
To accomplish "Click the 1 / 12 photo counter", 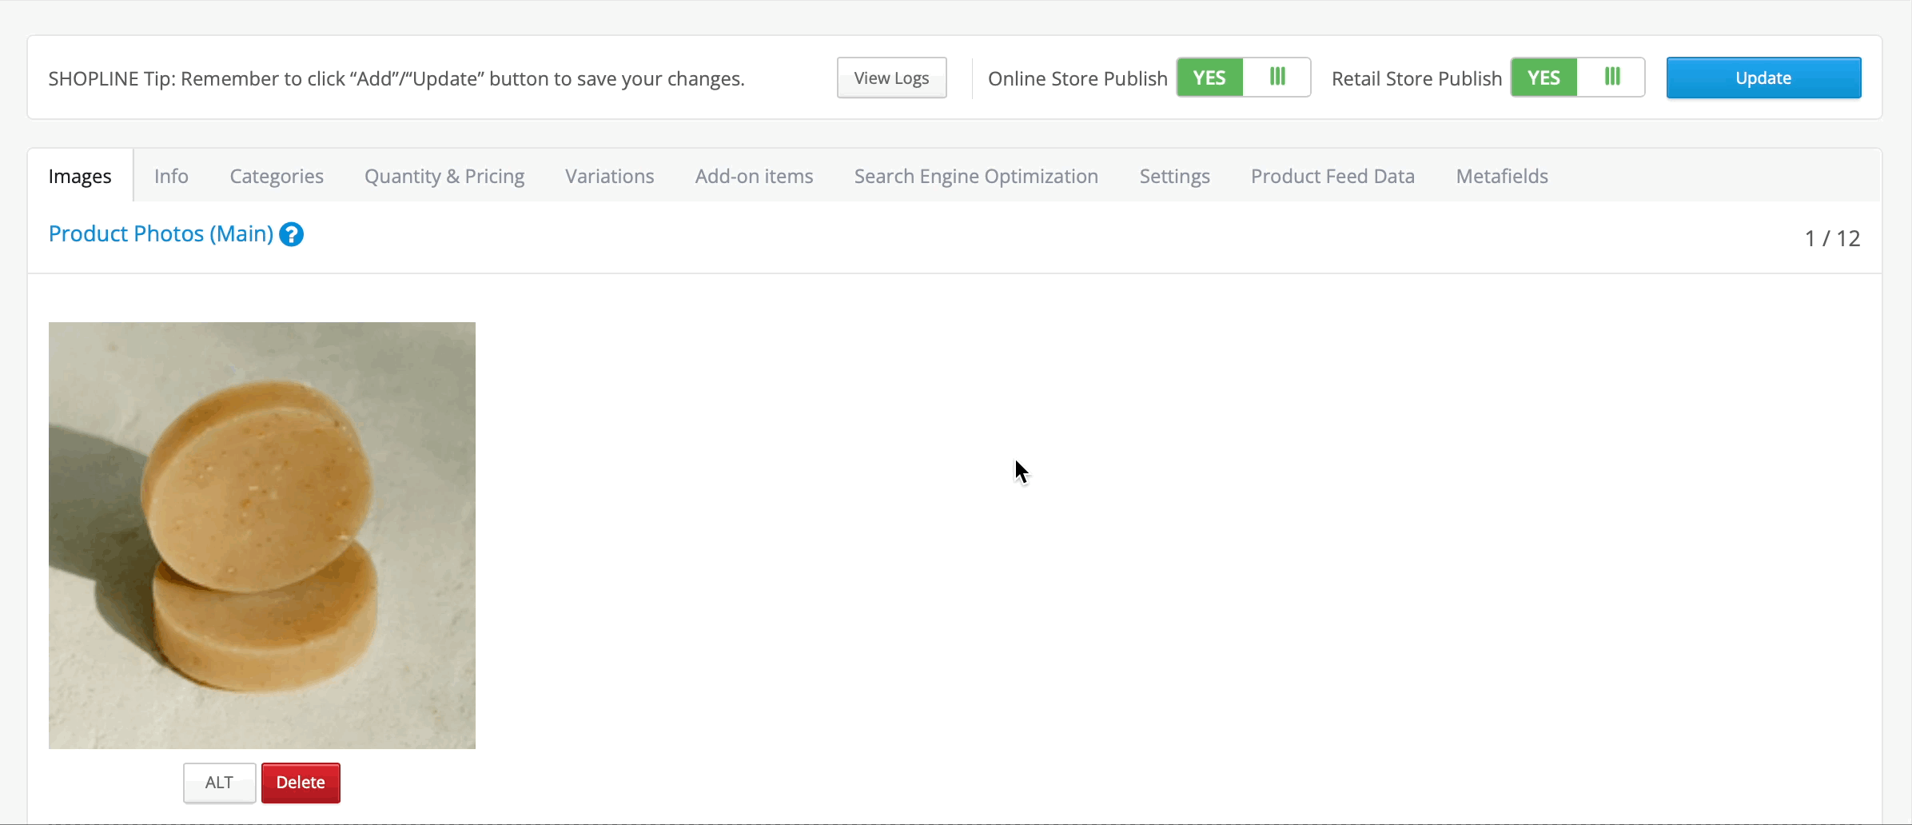I will pyautogui.click(x=1832, y=238).
